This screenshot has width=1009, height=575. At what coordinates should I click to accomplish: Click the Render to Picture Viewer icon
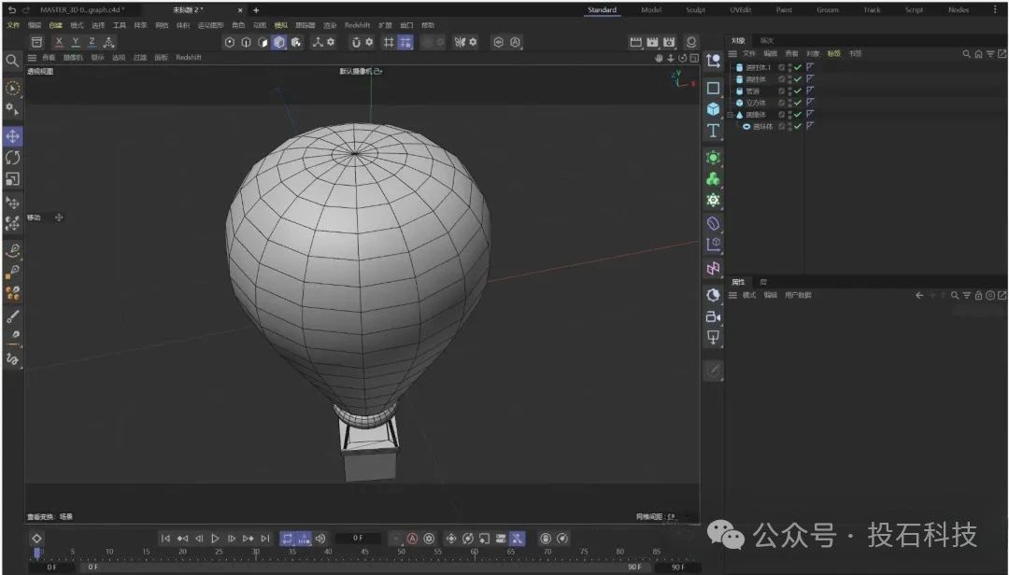coord(652,42)
